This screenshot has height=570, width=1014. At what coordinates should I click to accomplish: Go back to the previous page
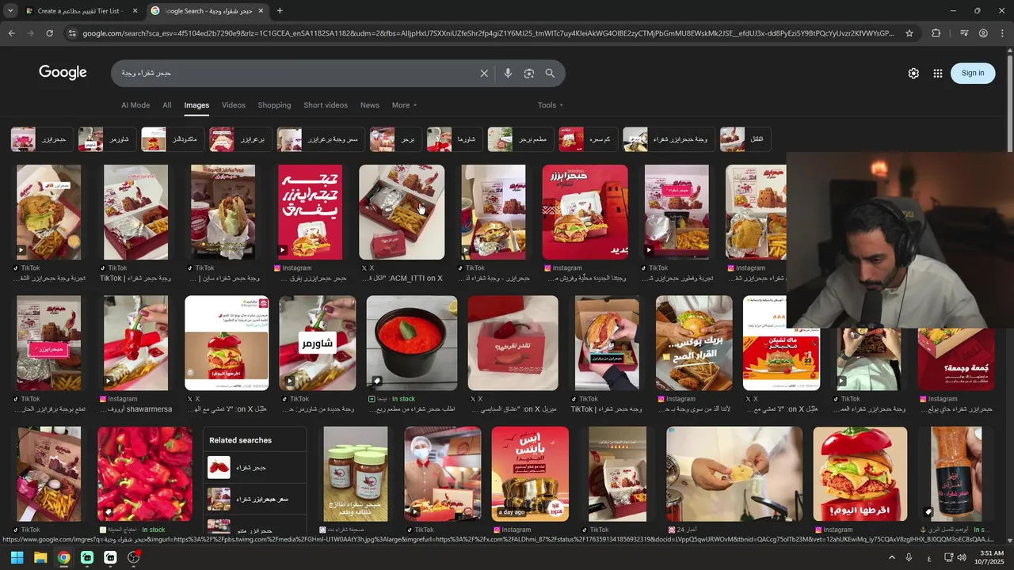pos(11,33)
